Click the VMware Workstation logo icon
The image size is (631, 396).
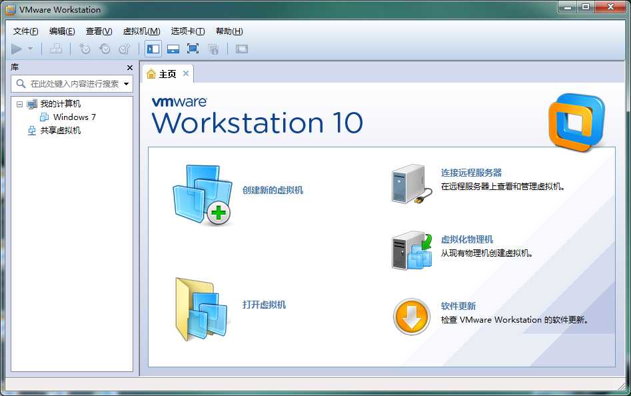point(576,123)
